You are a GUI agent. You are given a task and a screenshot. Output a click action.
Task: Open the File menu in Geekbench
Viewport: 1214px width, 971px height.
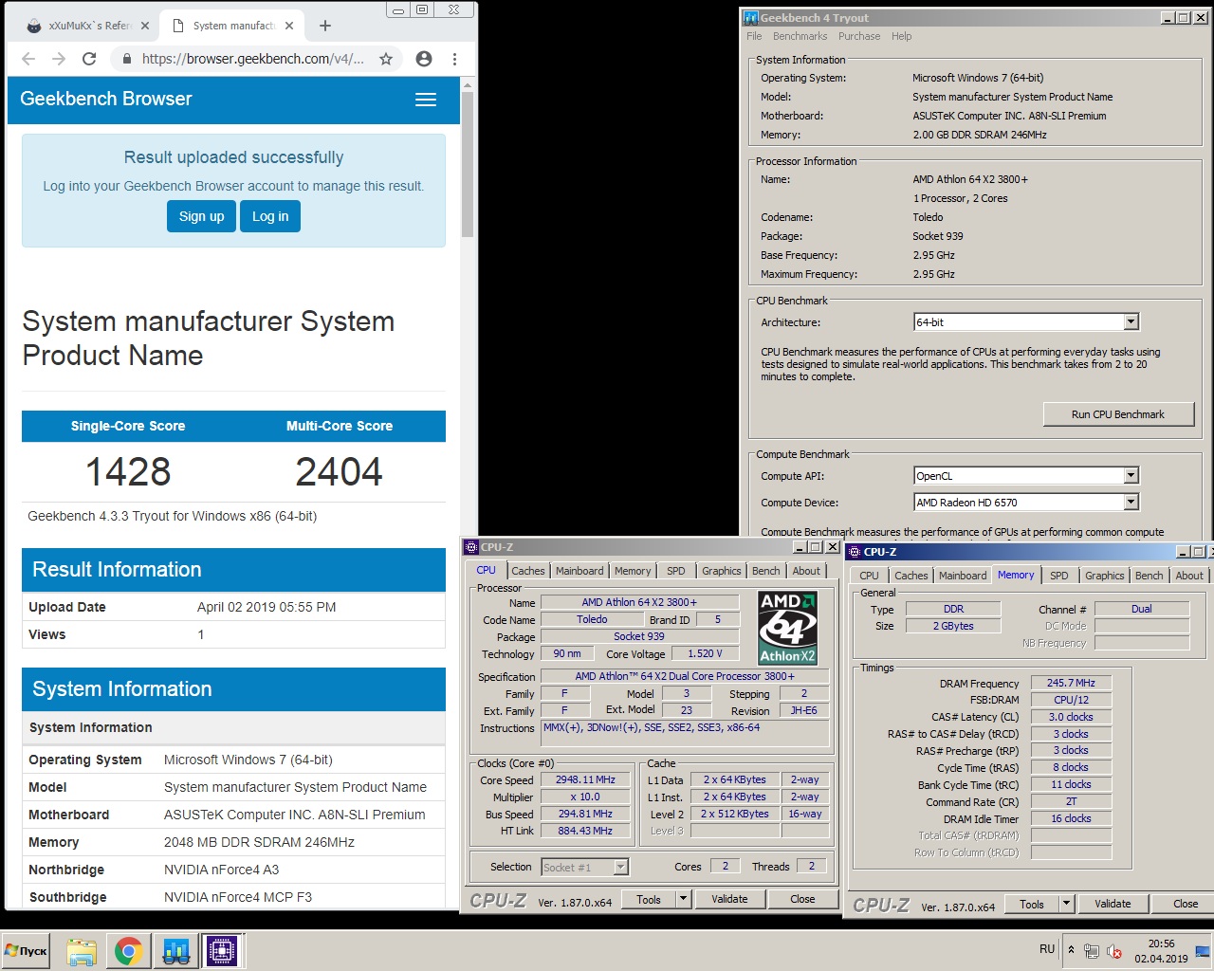[754, 36]
